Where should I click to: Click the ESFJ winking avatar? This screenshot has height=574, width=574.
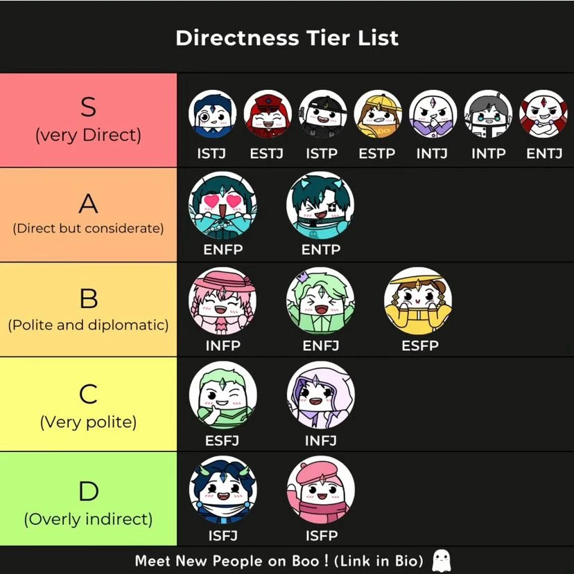[223, 396]
